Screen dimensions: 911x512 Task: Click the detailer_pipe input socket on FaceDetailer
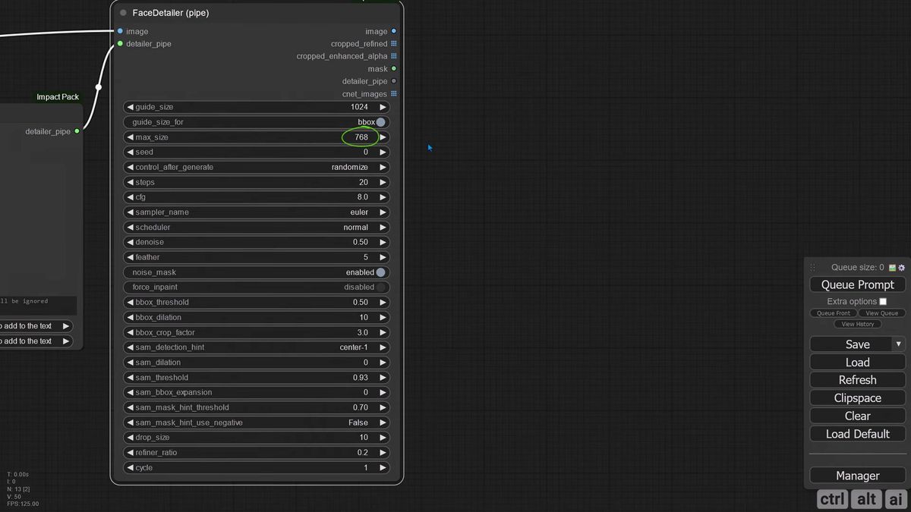pos(120,44)
